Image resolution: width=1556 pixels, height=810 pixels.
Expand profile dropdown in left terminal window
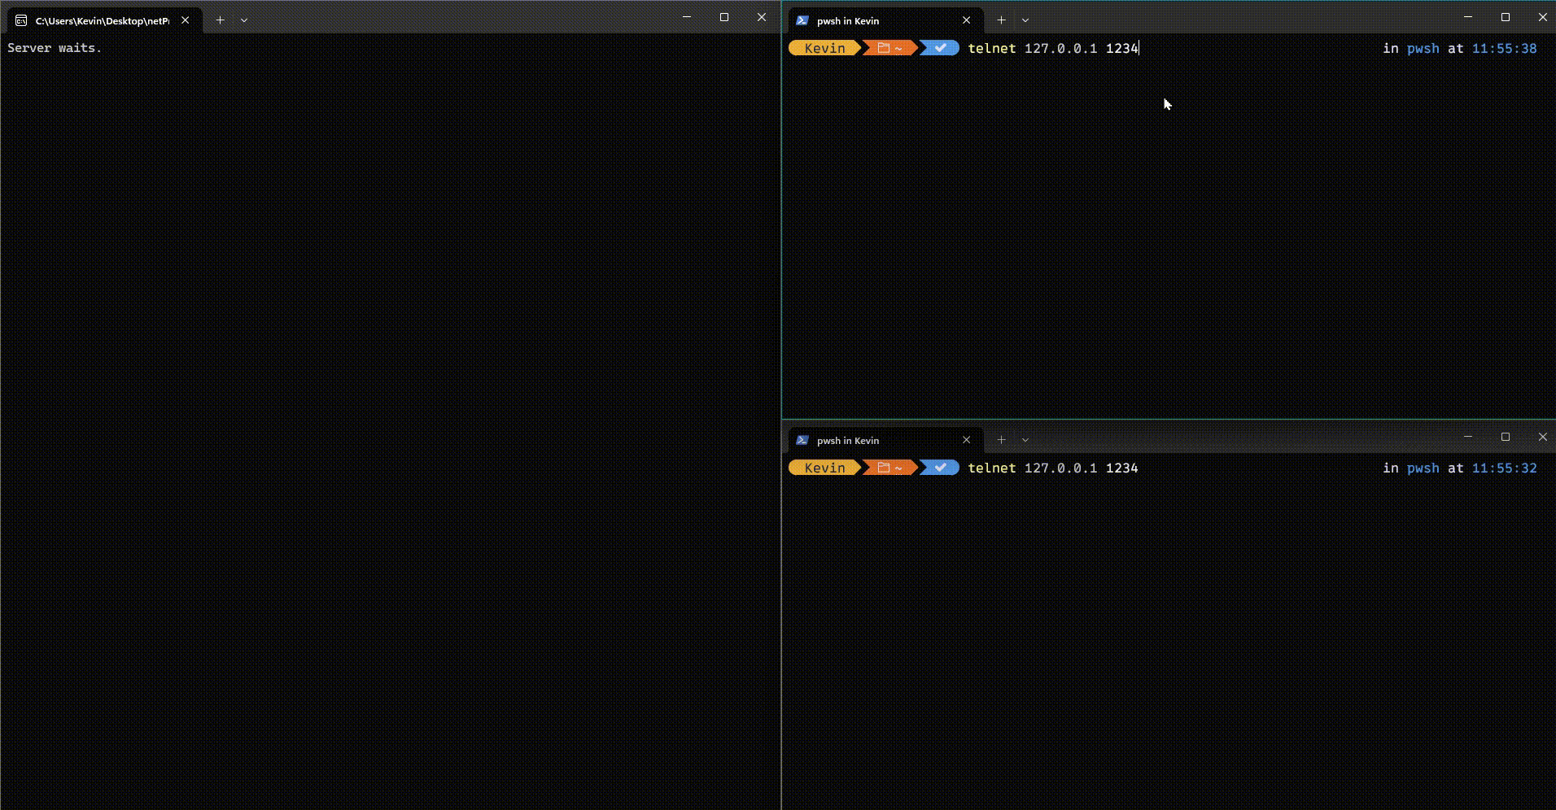244,20
